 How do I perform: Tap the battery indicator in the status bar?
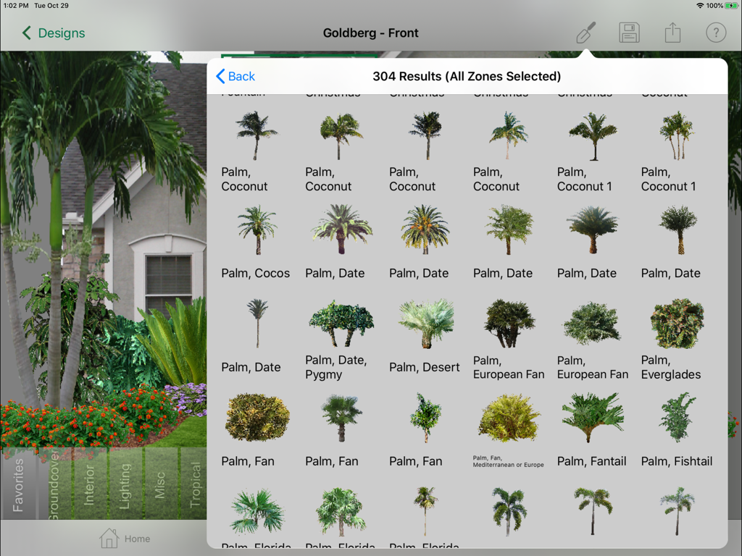(x=730, y=5)
